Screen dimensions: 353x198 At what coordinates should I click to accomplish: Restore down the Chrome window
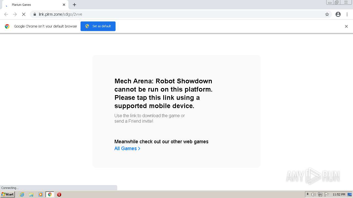click(x=337, y=2)
